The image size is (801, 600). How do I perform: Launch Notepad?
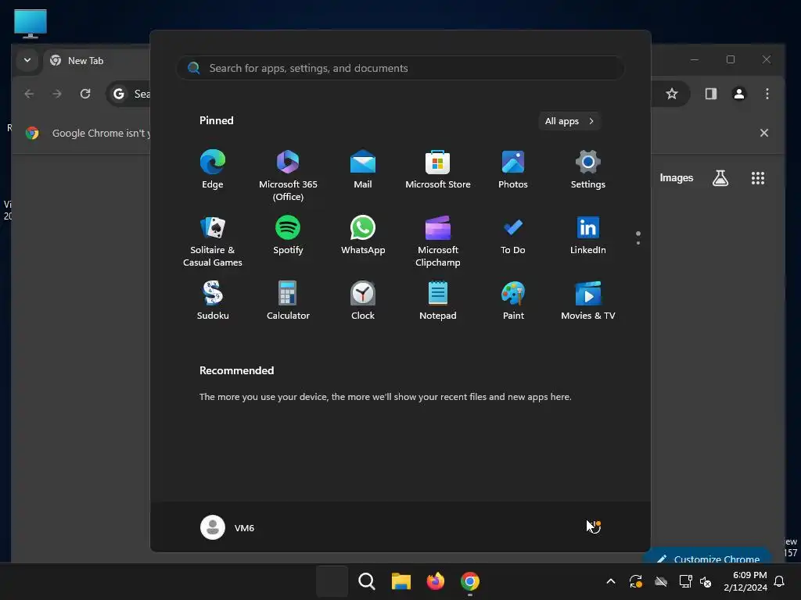click(x=438, y=301)
